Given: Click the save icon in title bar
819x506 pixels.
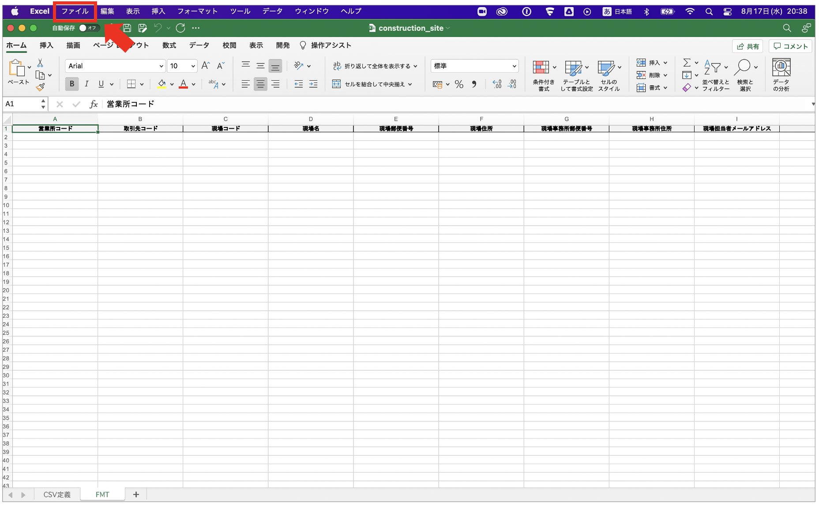Looking at the screenshot, I should coord(127,28).
